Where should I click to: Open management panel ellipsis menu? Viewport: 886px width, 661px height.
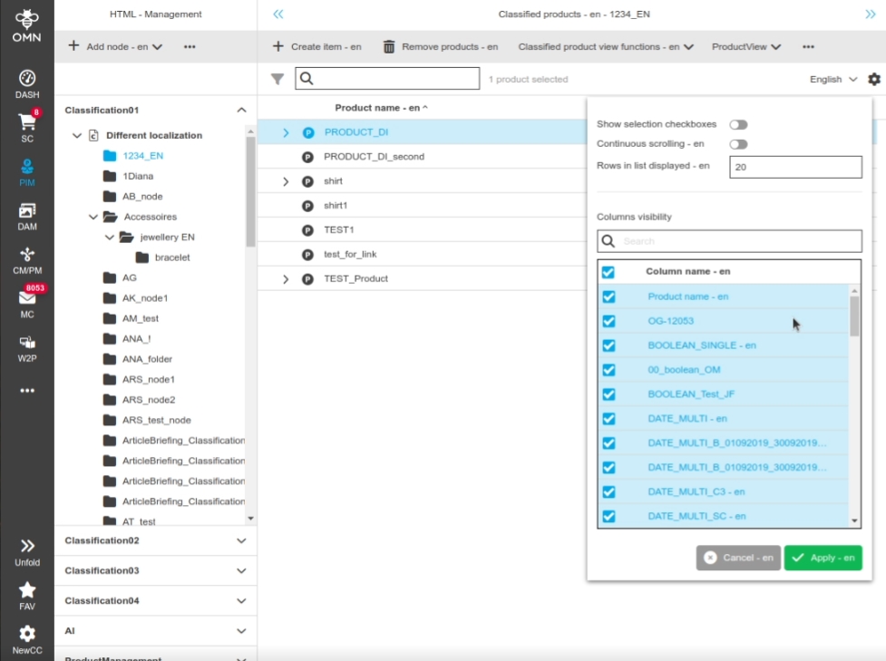click(190, 47)
